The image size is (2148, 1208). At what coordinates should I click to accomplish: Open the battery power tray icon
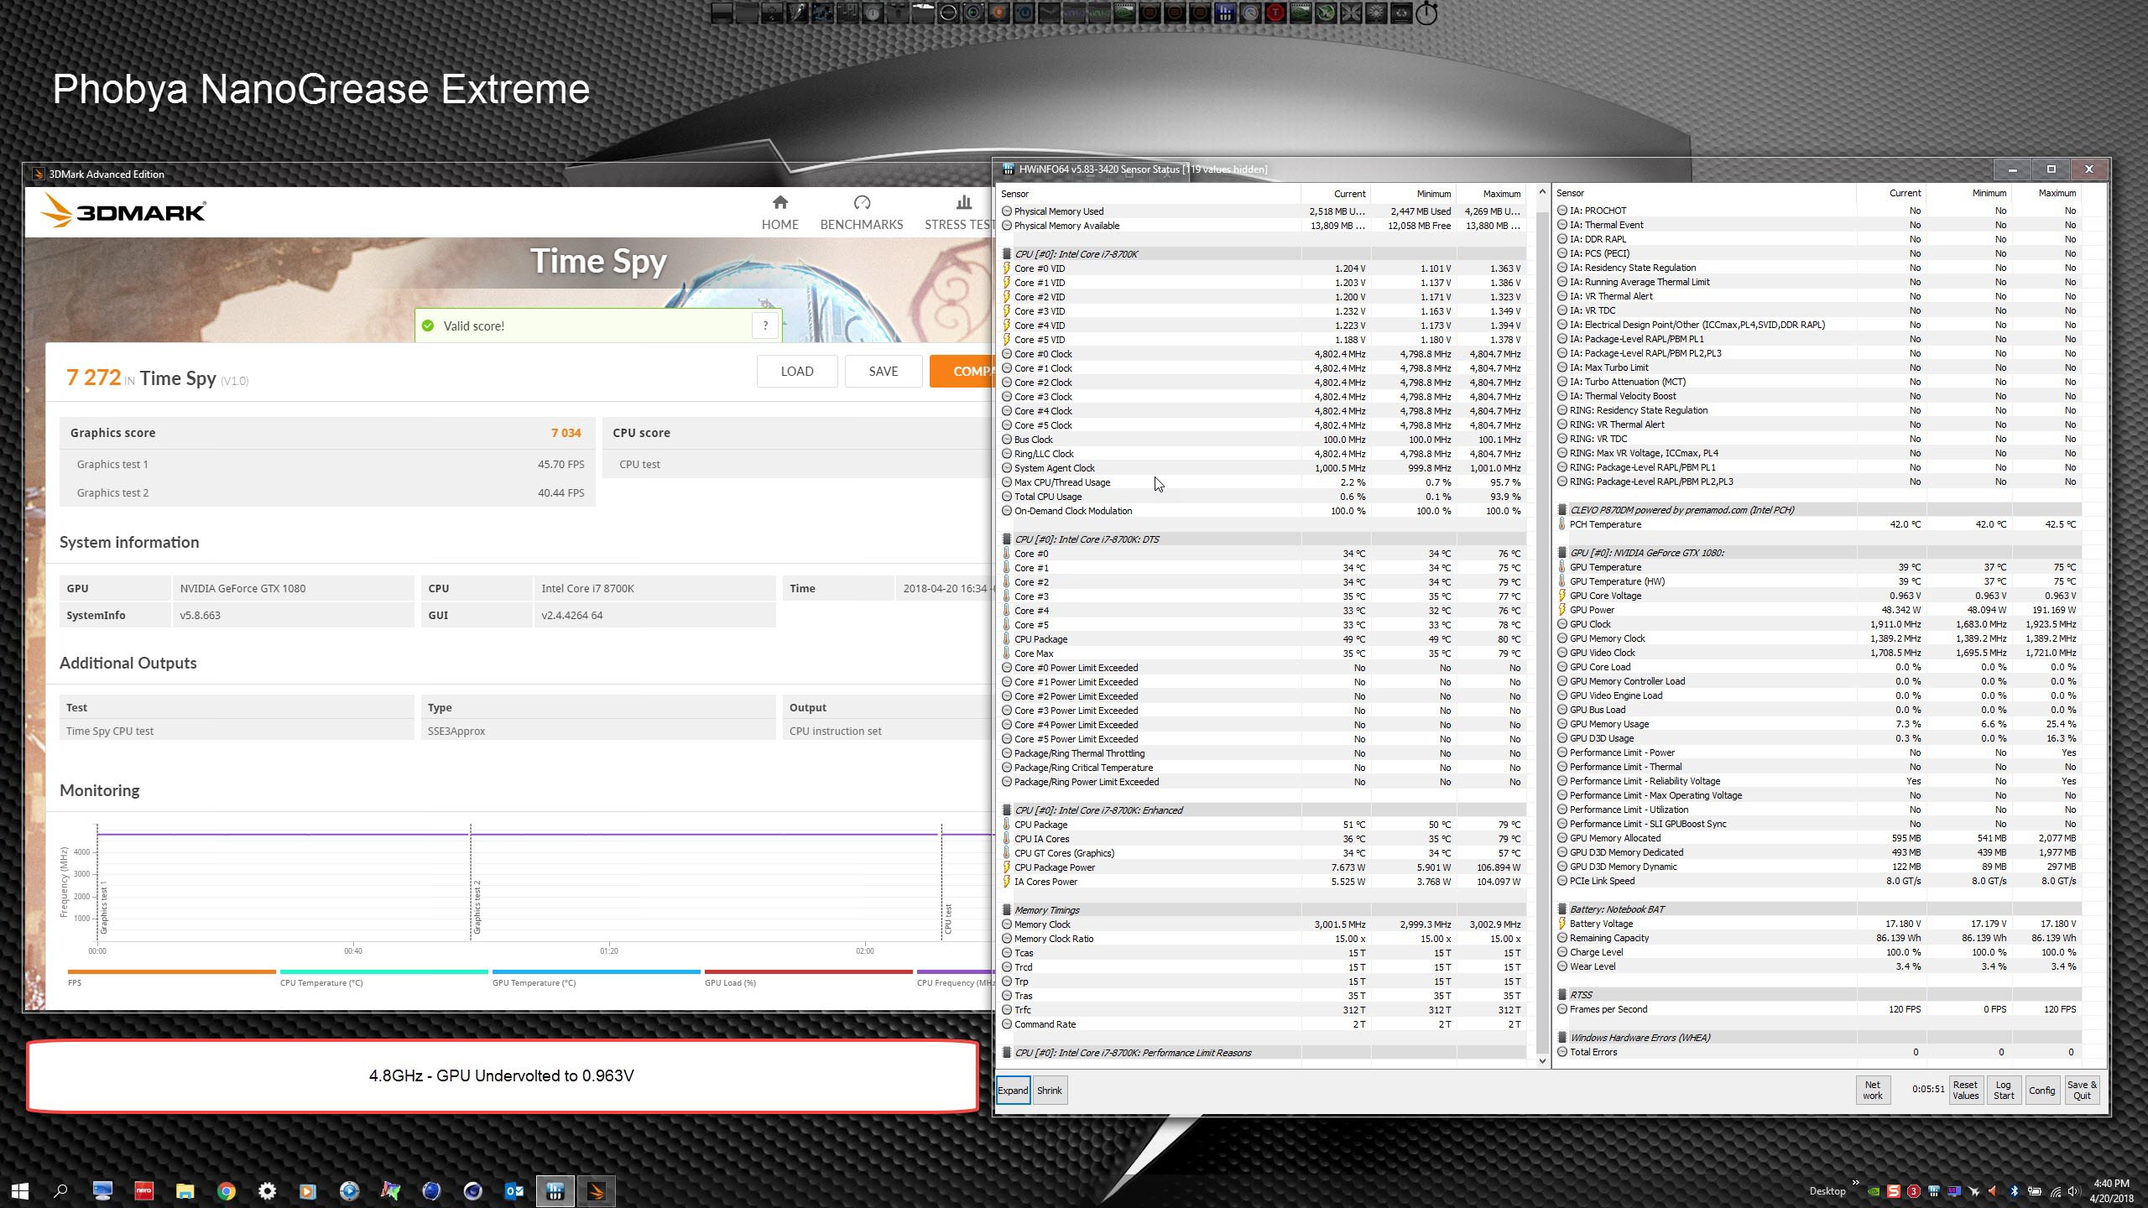pyautogui.click(x=2034, y=1191)
